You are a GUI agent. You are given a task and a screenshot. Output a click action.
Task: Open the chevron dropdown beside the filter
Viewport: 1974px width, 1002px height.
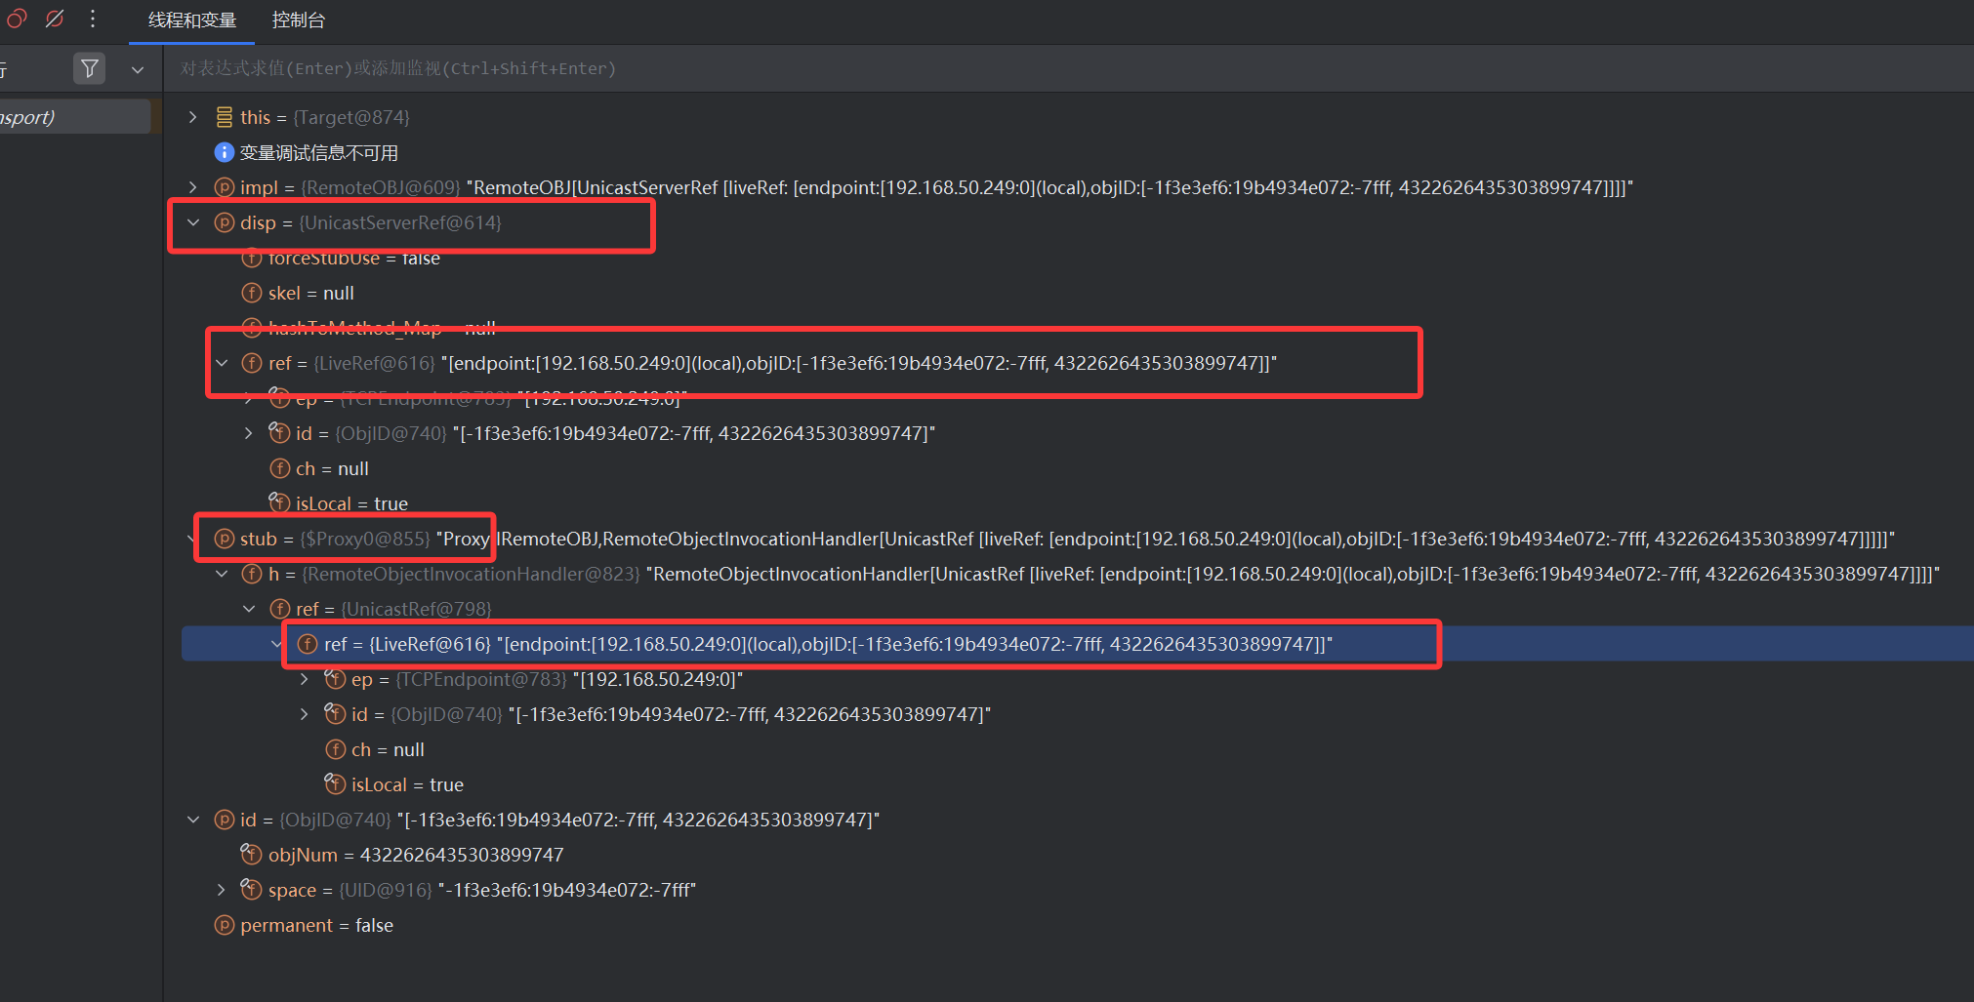[138, 69]
